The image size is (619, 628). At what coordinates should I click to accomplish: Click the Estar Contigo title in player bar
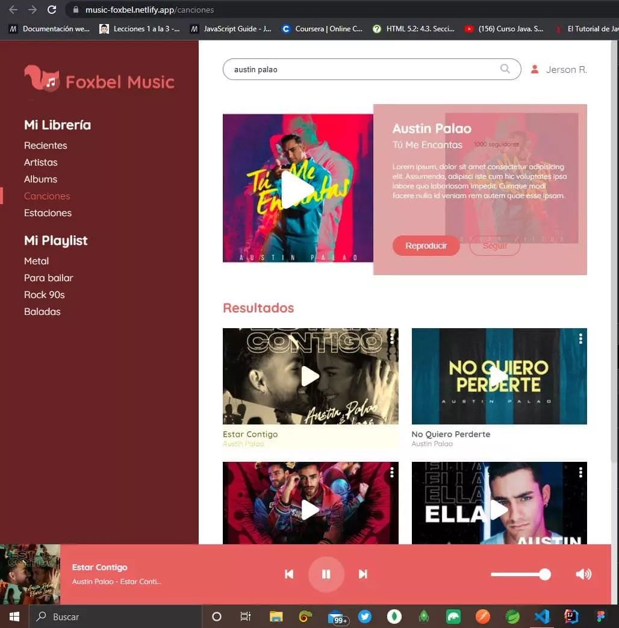[x=100, y=567]
